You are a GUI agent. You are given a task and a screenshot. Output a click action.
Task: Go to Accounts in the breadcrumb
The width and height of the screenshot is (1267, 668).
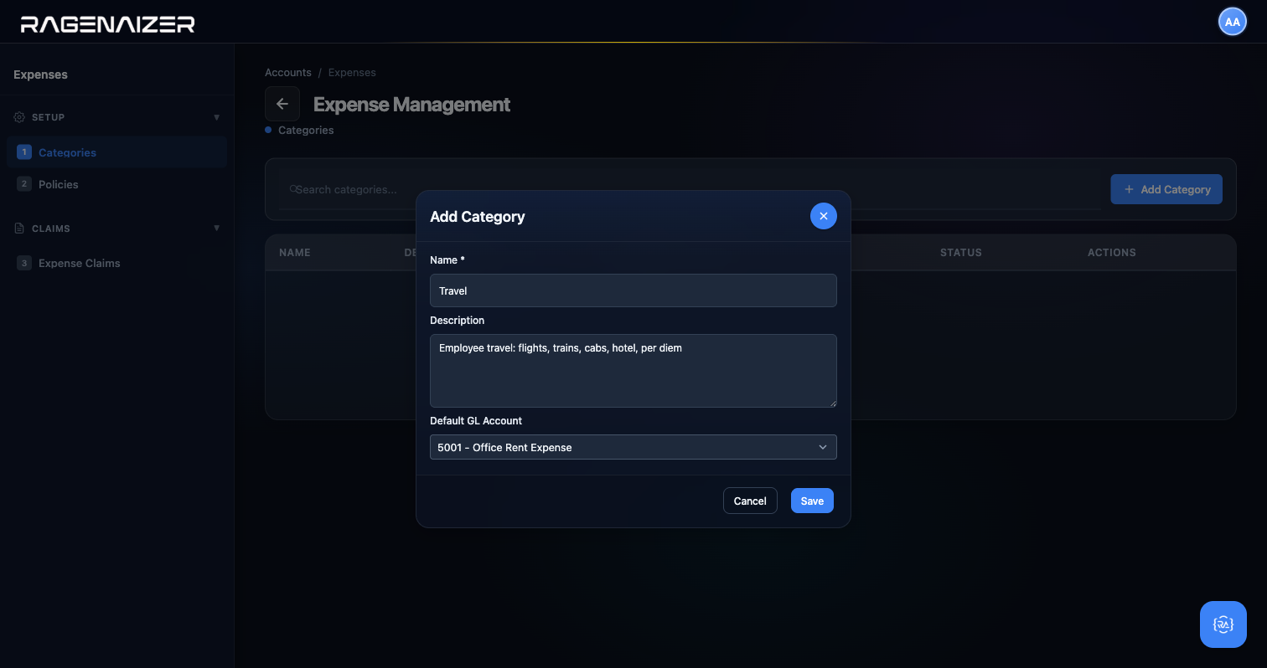click(x=288, y=73)
